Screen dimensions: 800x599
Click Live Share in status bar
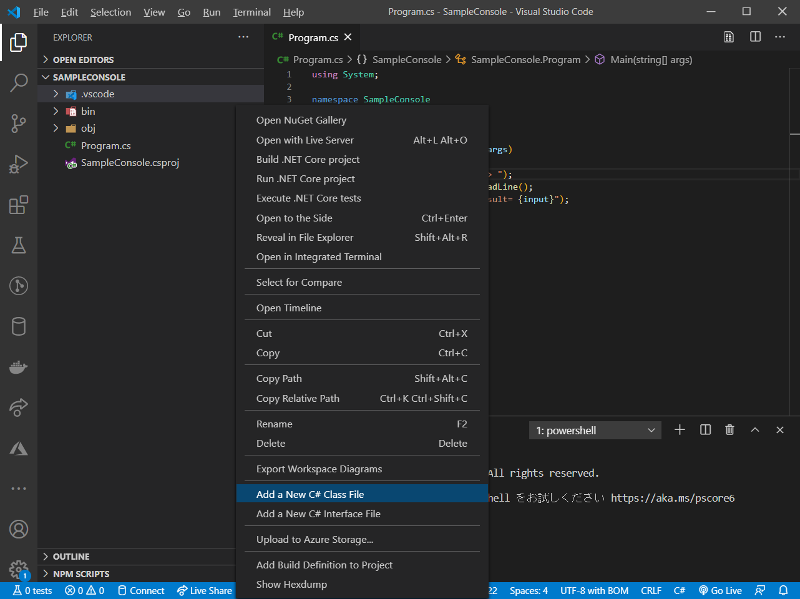(204, 590)
